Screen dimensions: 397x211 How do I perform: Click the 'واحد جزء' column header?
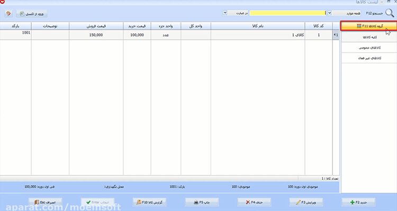[x=166, y=26]
